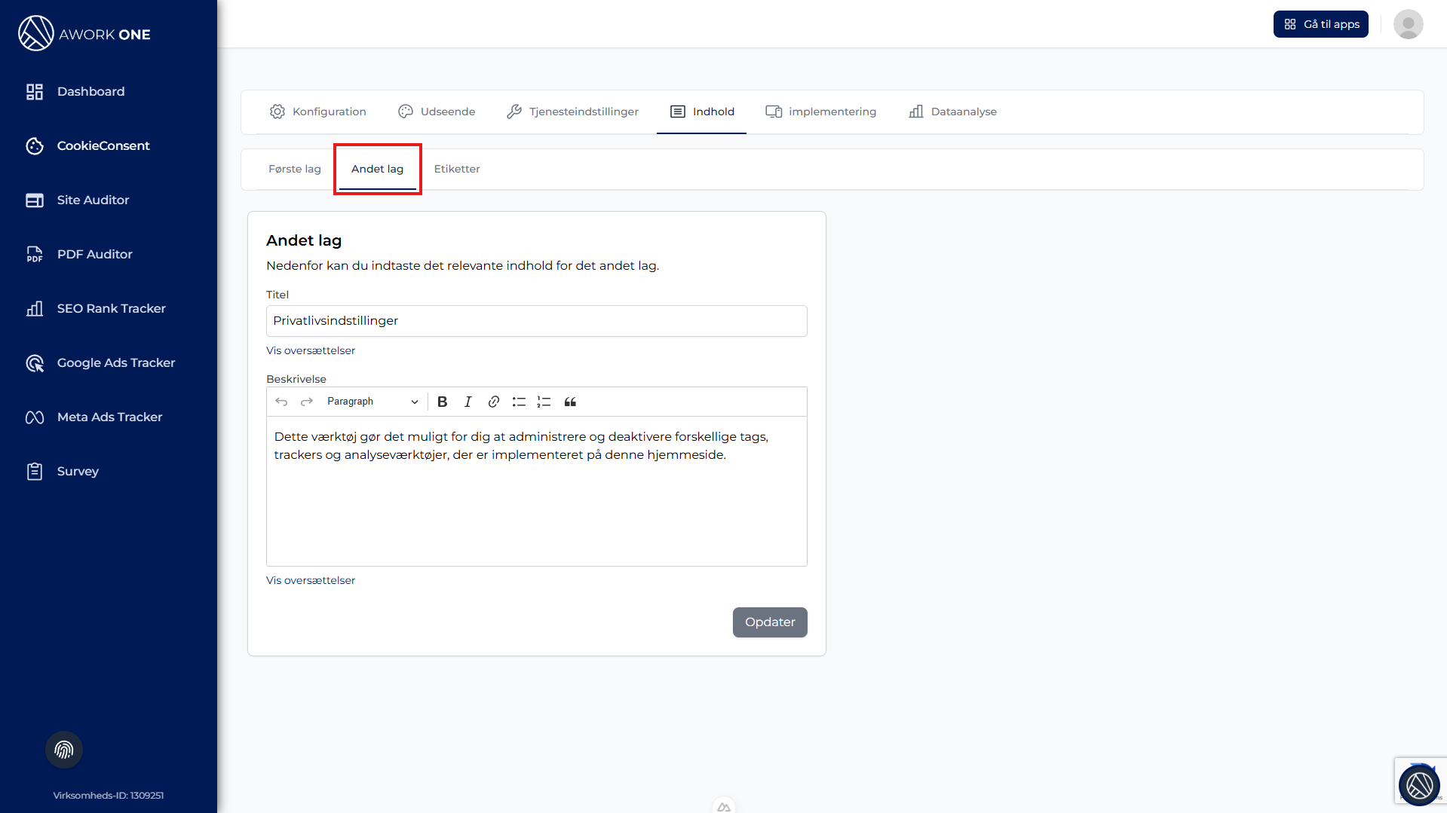Redo the last editor change
1447x813 pixels.
coord(307,402)
